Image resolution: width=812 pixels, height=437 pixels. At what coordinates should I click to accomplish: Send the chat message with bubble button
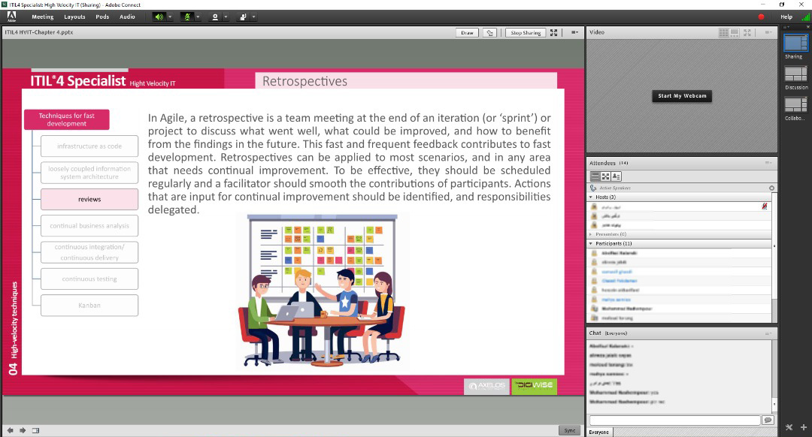click(768, 420)
